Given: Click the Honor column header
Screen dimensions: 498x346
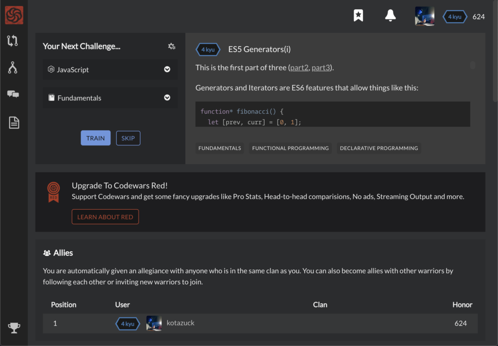Looking at the screenshot, I should pos(462,305).
